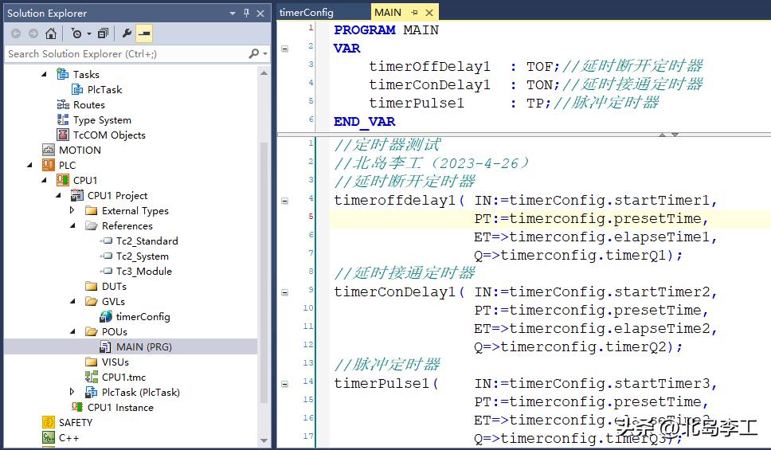Viewport: 771px width, 450px height.
Task: Click the Properties wrench icon
Action: tap(127, 33)
